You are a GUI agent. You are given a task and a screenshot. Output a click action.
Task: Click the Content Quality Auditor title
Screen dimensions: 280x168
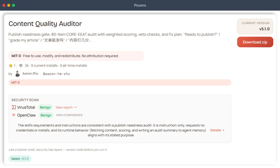click(45, 24)
